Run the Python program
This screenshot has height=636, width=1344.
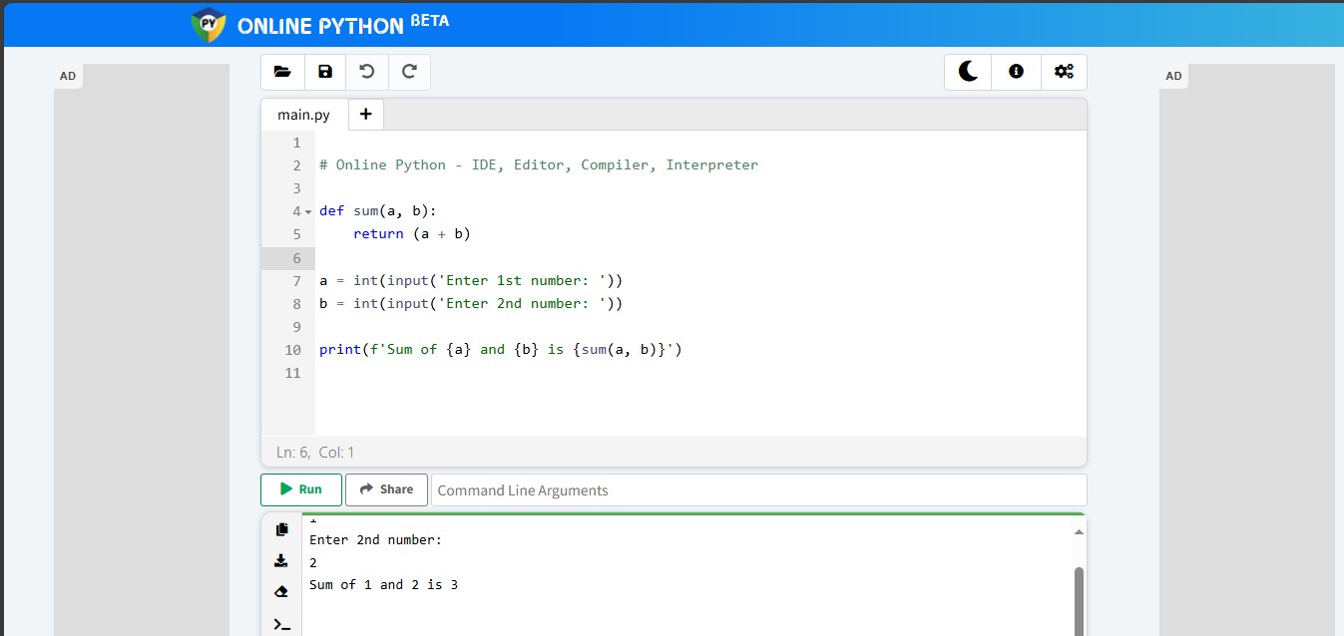click(301, 489)
